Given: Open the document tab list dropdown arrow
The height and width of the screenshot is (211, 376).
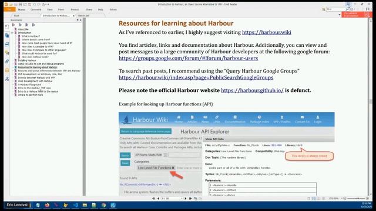Looking at the screenshot, I should pos(340,15).
